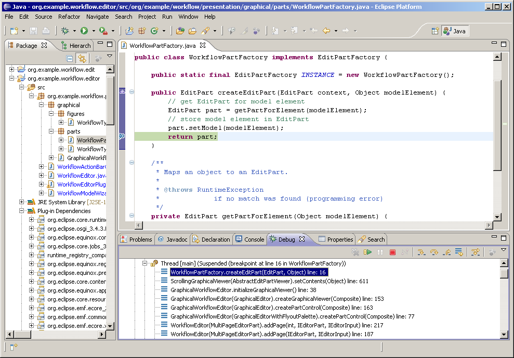514x358 pixels.
Task: Click the Debug bug icon in toolbar
Action: 65,31
